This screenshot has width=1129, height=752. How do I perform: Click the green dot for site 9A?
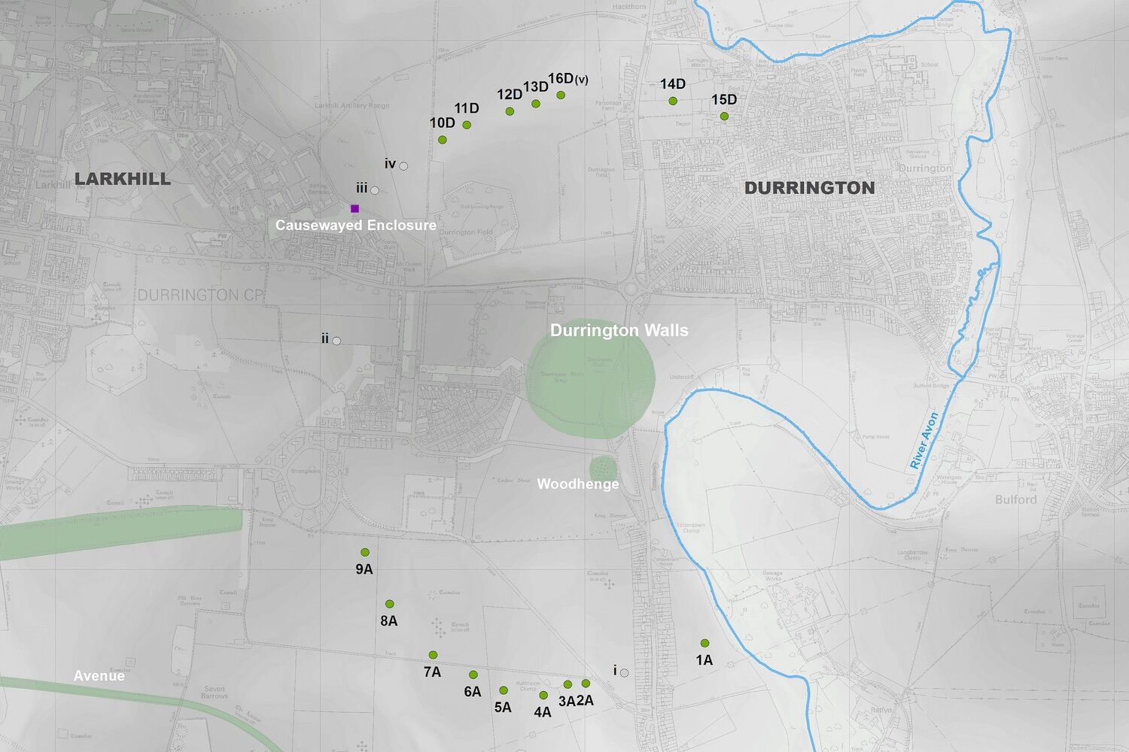(x=365, y=553)
